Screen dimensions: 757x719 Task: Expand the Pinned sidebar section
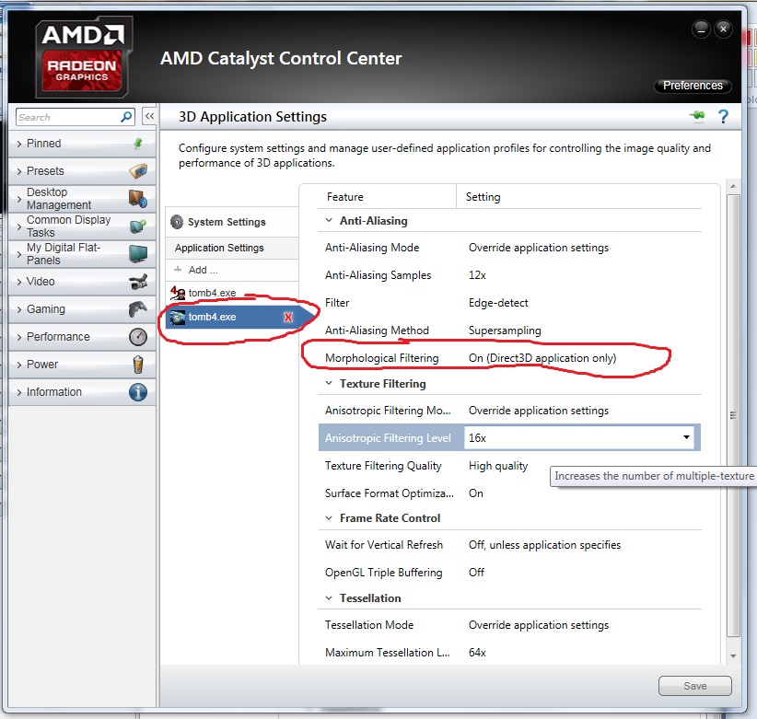pos(19,144)
